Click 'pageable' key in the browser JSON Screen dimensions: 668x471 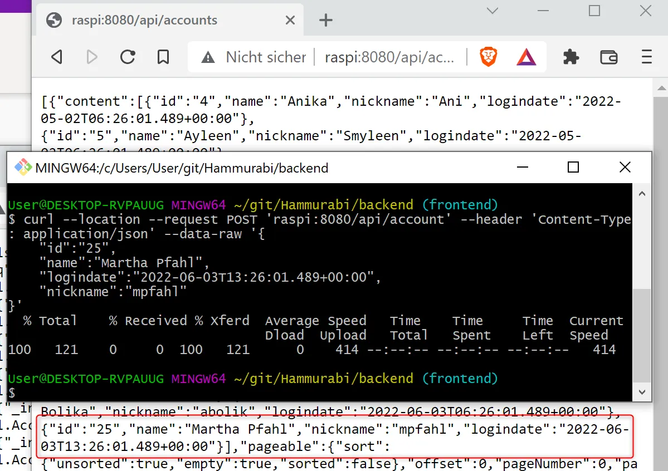280,447
